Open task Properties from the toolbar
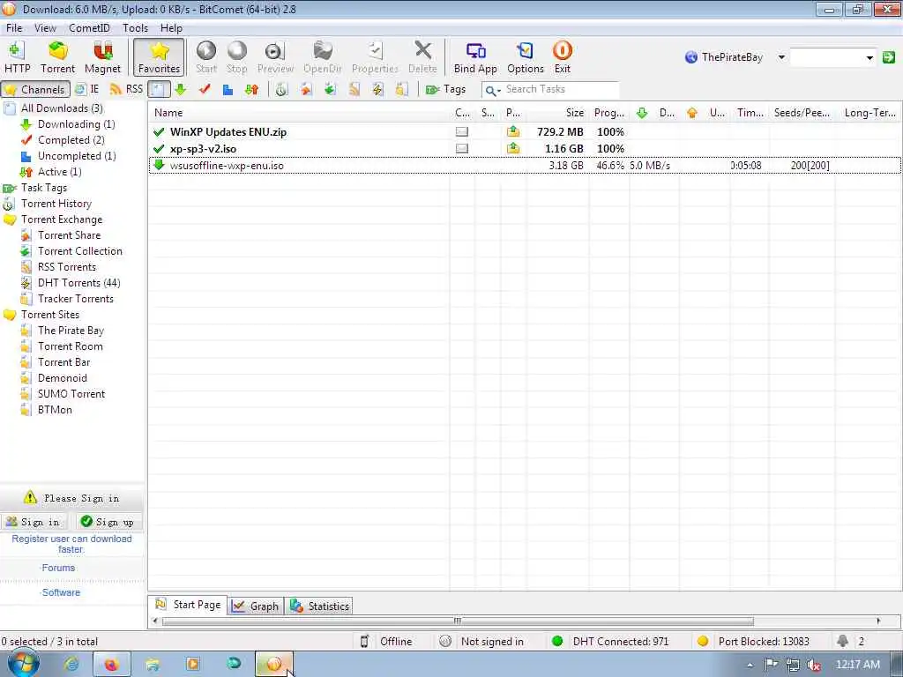The image size is (903, 677). 375,57
